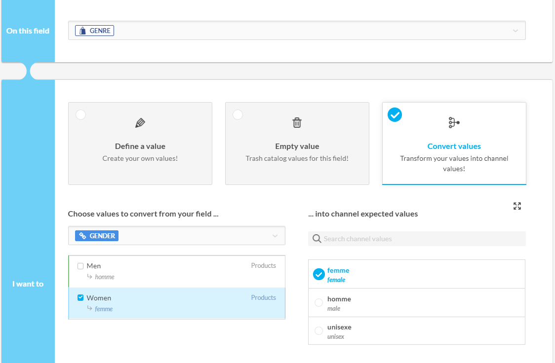Uncheck the Women checkbox

point(80,298)
